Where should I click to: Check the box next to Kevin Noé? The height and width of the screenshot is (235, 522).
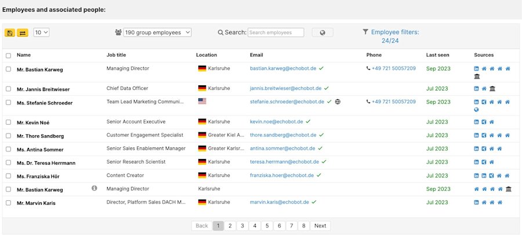8,122
